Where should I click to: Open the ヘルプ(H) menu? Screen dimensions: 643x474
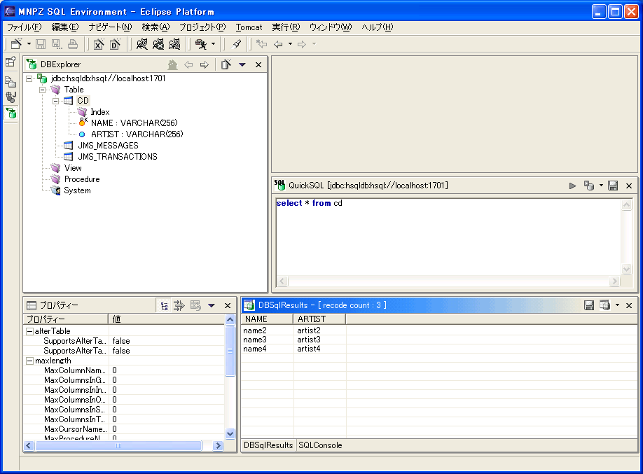pyautogui.click(x=378, y=27)
